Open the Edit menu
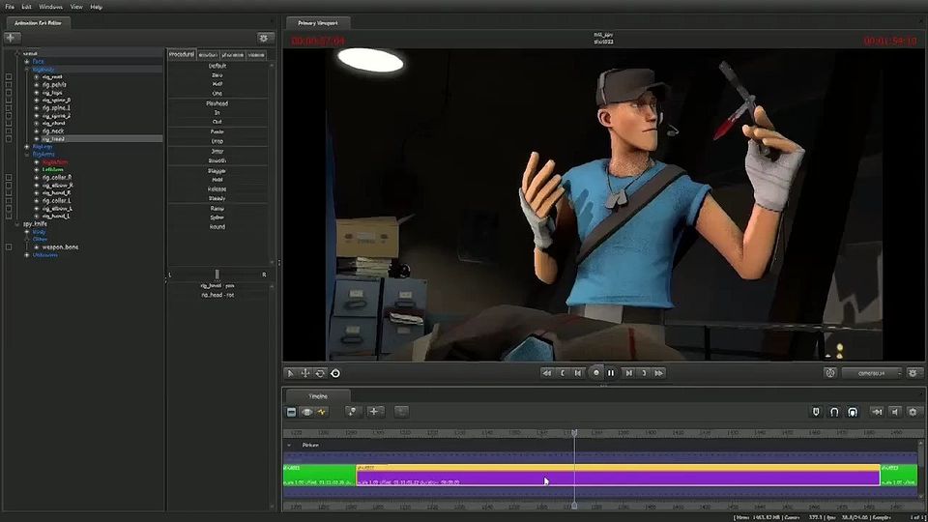928x522 pixels. tap(27, 7)
